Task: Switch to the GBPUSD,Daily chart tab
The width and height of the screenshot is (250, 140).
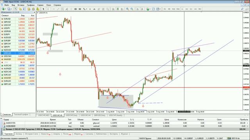Action: click(100, 115)
